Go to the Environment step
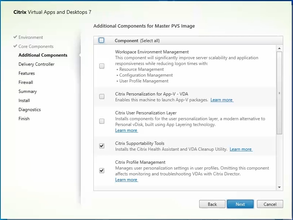 click(x=31, y=37)
